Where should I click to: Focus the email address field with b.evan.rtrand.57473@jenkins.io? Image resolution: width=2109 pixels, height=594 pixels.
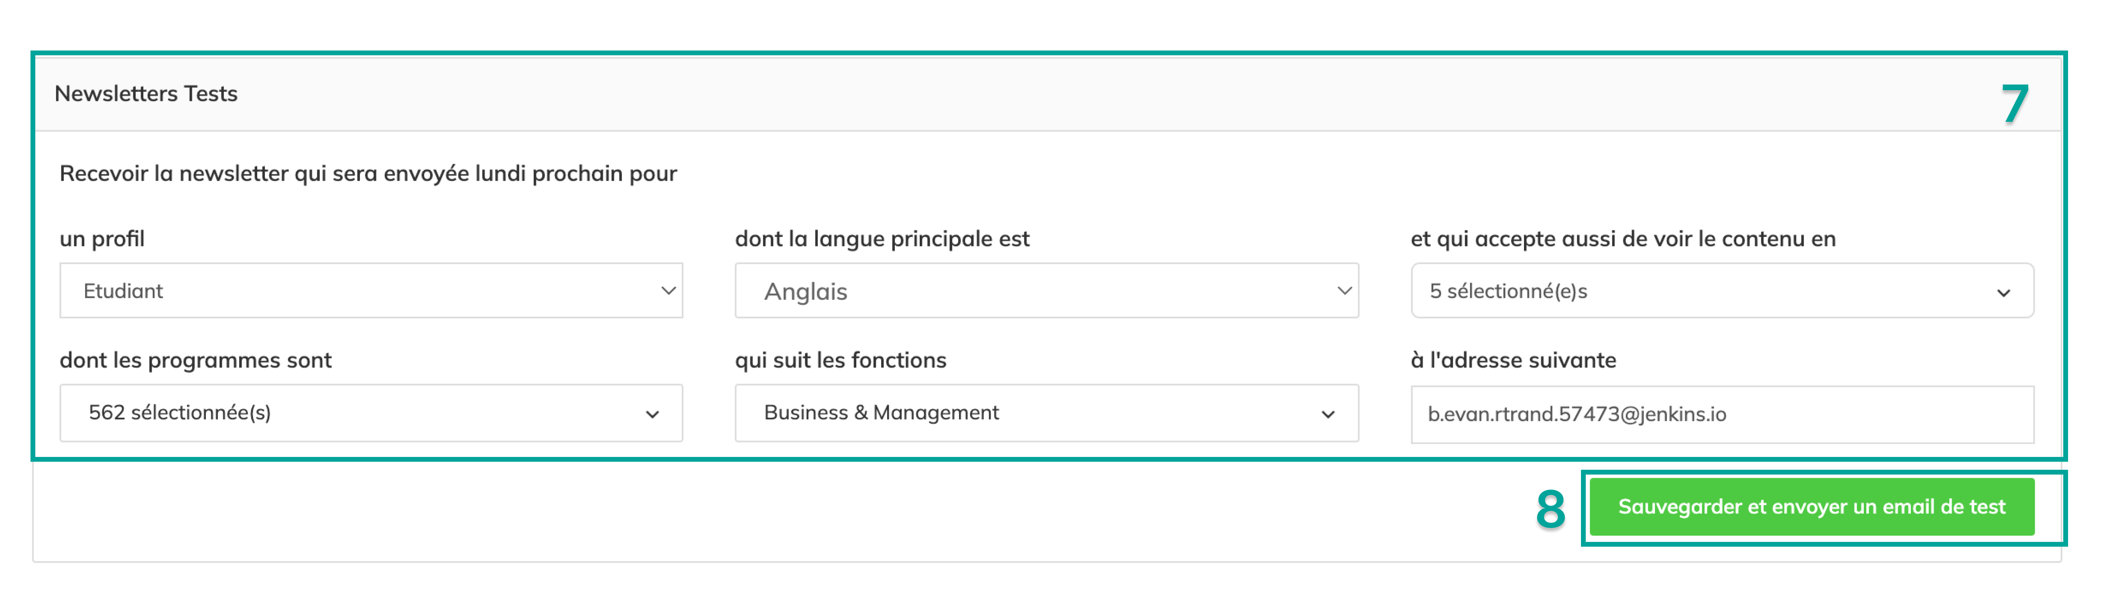coord(1722,415)
